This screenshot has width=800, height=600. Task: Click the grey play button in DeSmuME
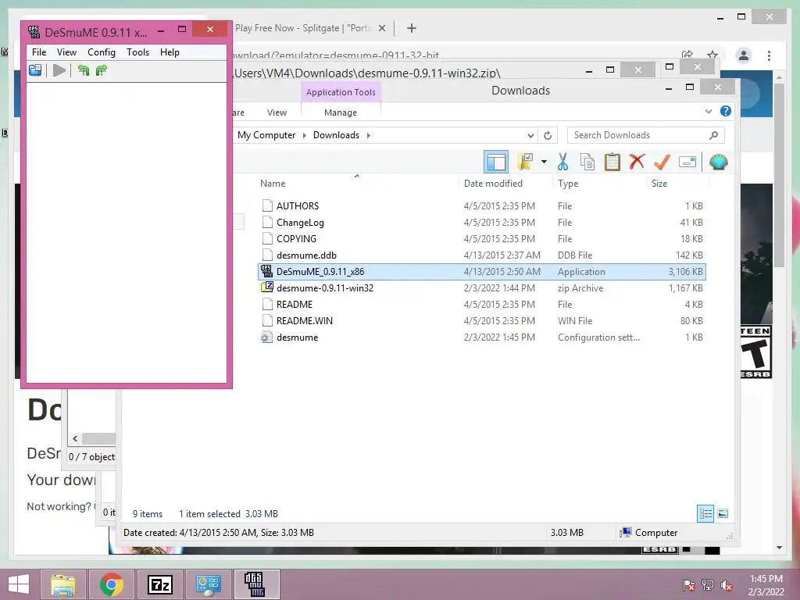point(59,70)
